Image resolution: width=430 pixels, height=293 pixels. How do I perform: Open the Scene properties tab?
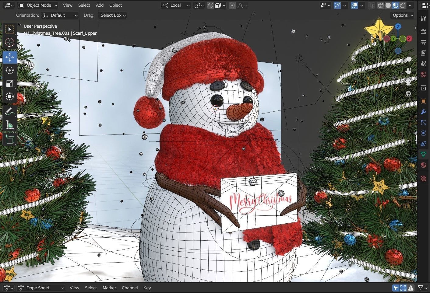tap(423, 64)
